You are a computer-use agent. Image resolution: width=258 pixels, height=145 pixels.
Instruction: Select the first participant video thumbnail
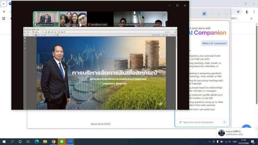46,19
